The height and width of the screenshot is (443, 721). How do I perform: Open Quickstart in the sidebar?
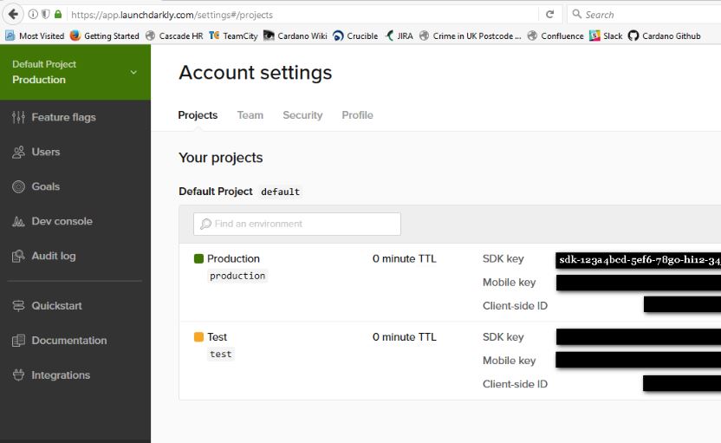click(56, 305)
